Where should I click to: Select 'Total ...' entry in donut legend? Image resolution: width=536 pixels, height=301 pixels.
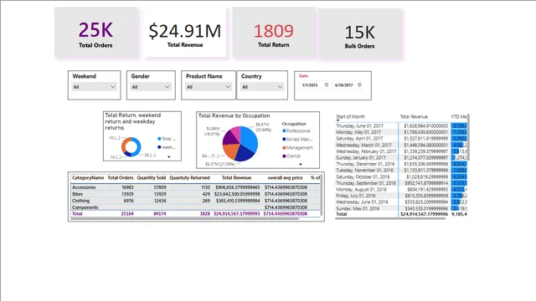click(167, 139)
